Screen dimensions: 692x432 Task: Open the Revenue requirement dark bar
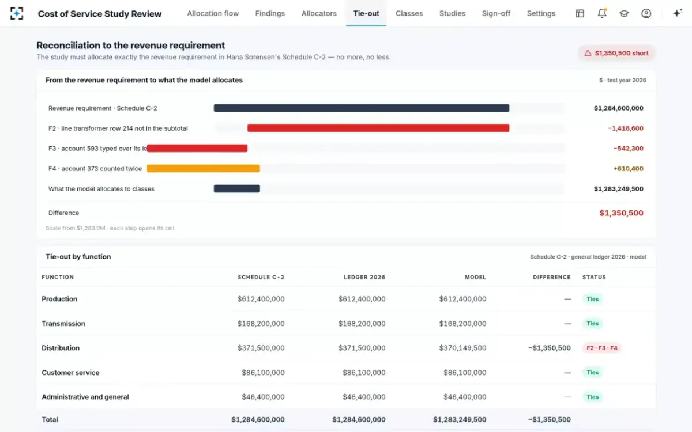(x=362, y=108)
